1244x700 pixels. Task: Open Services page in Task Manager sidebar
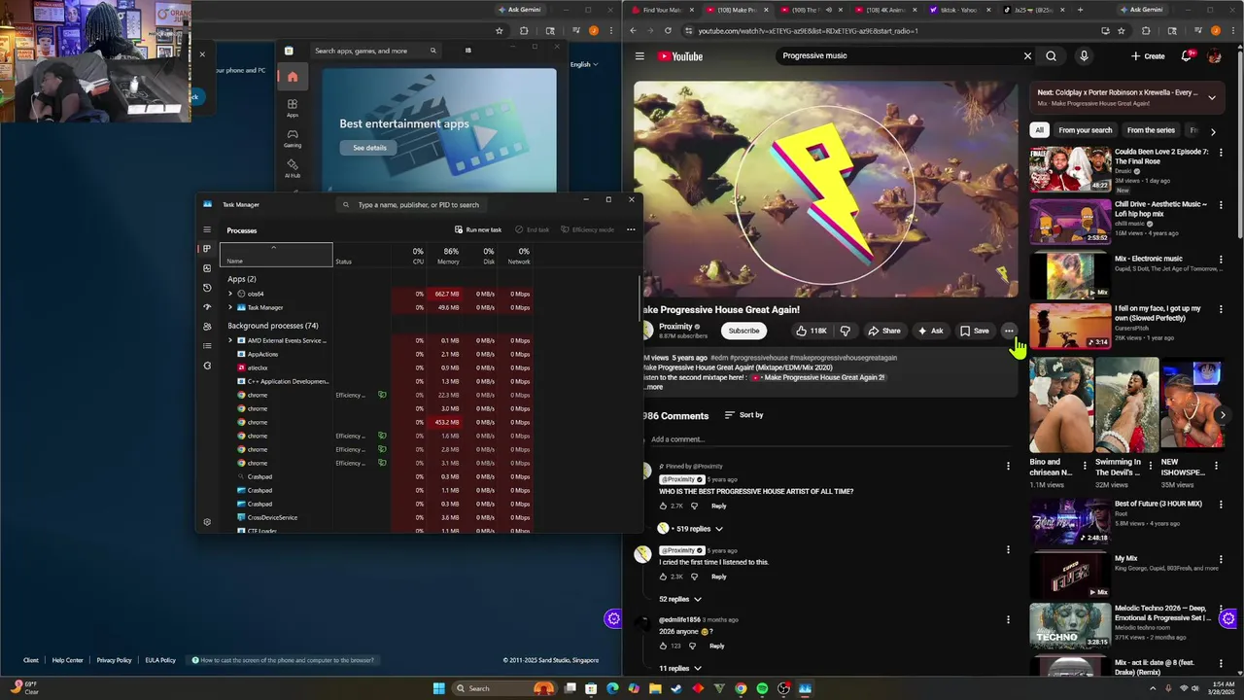[x=207, y=366]
